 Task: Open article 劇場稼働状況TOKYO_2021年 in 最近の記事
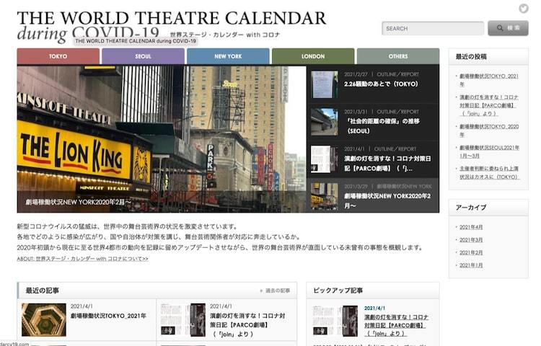pos(108,316)
